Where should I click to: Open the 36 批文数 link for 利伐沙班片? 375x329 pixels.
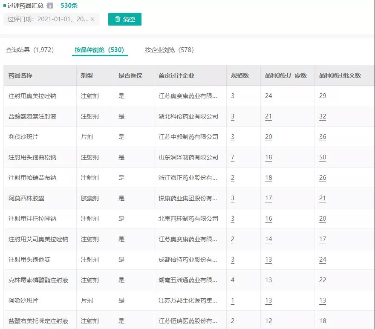coord(323,137)
